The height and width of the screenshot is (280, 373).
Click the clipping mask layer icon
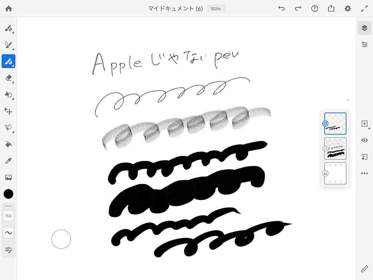364,157
